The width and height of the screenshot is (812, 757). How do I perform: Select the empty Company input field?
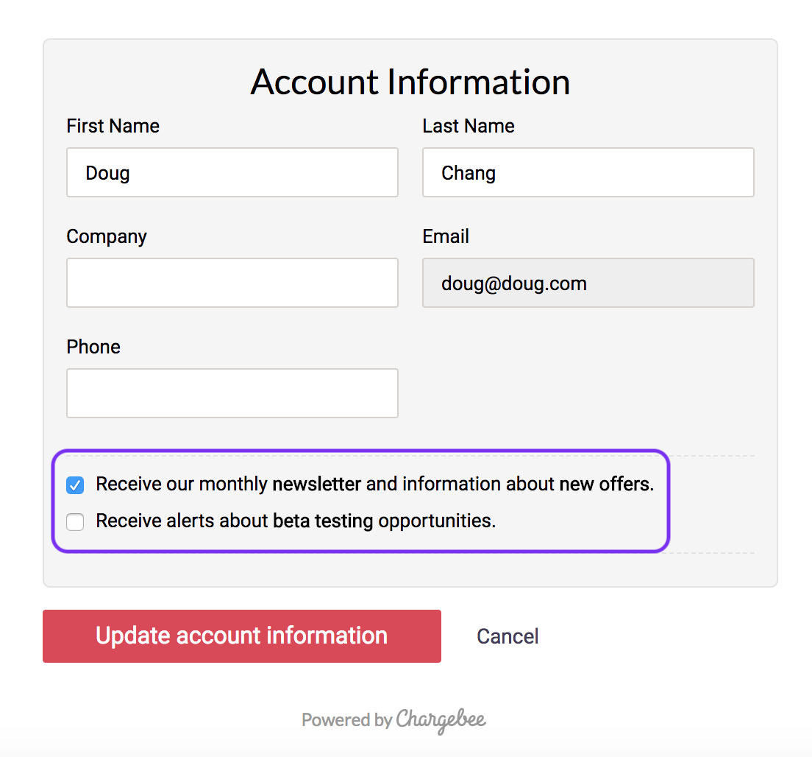pyautogui.click(x=232, y=283)
